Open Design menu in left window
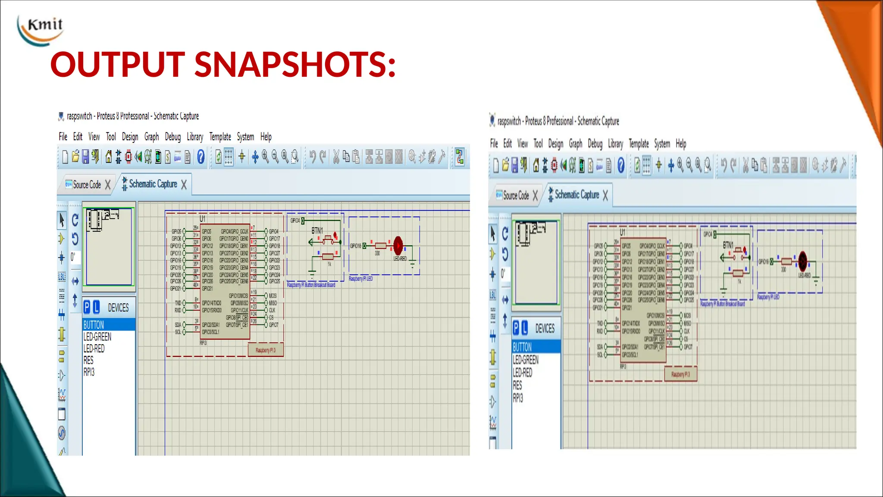The image size is (883, 497). tap(130, 137)
